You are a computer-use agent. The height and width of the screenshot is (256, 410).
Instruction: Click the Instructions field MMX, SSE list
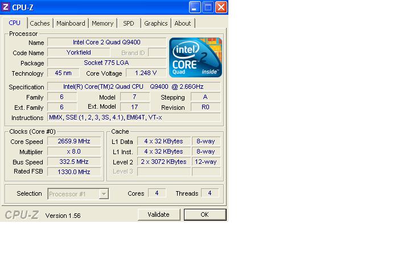[x=134, y=117]
